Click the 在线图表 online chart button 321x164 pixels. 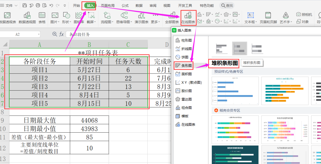(x=188, y=18)
